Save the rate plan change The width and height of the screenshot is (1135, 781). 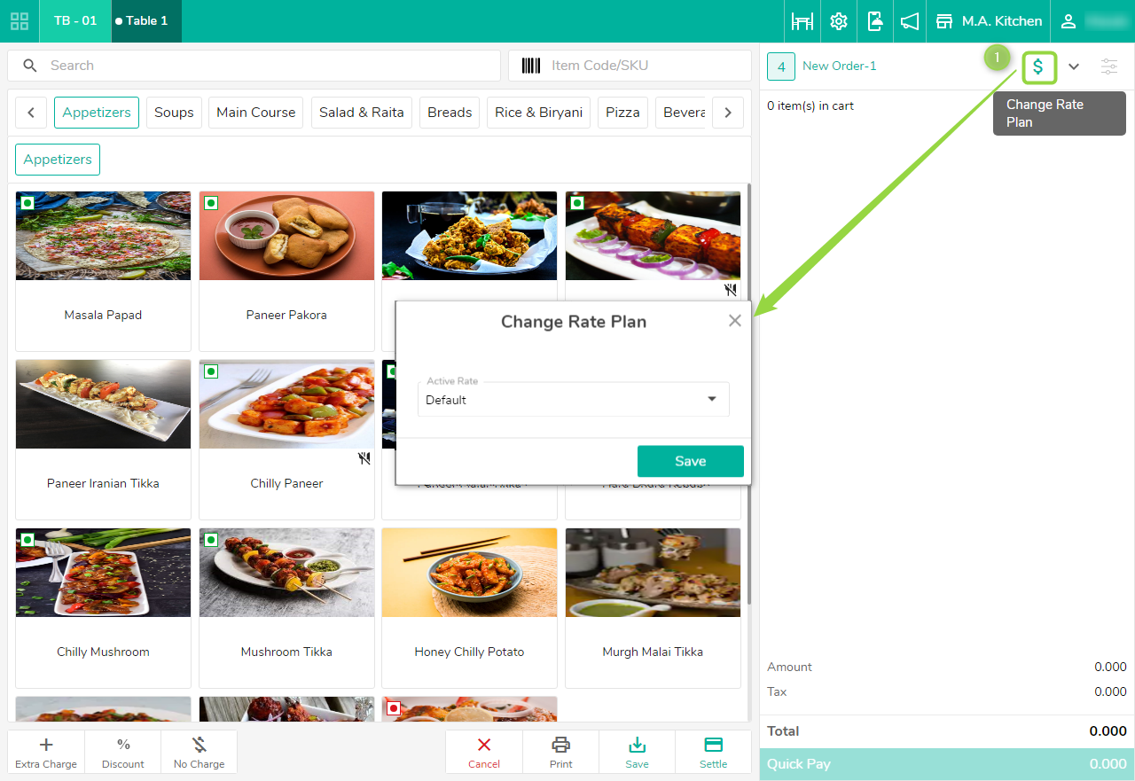click(690, 461)
